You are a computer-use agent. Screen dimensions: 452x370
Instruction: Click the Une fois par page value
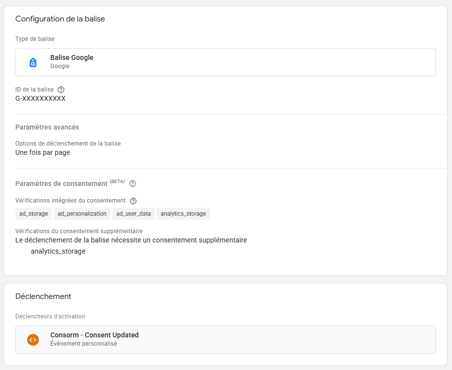43,152
